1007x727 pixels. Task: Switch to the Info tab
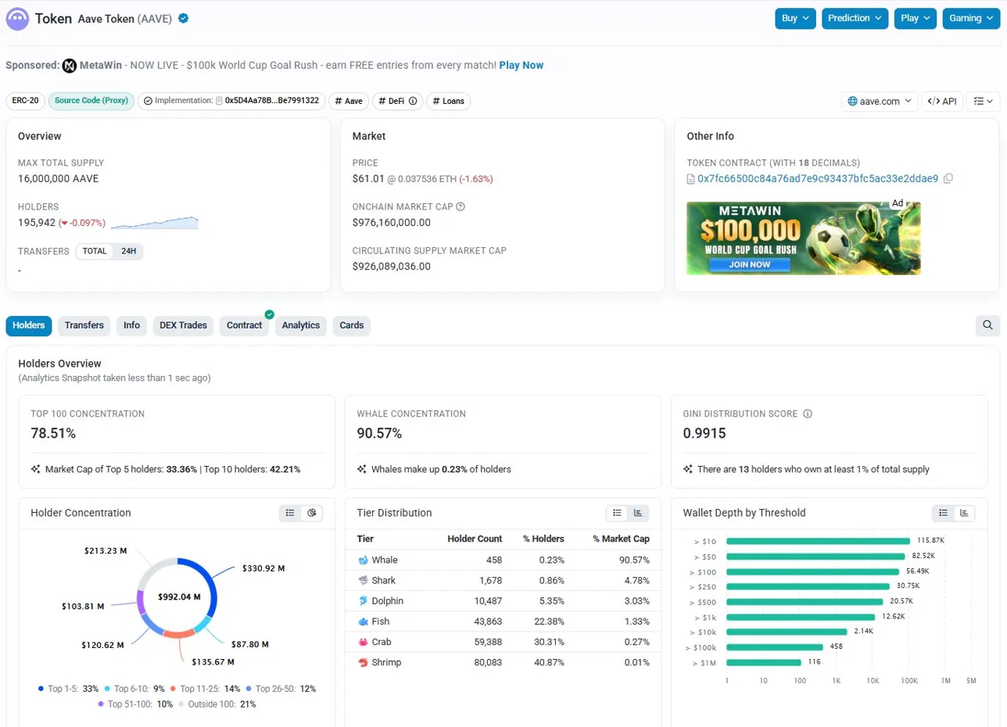tap(131, 325)
